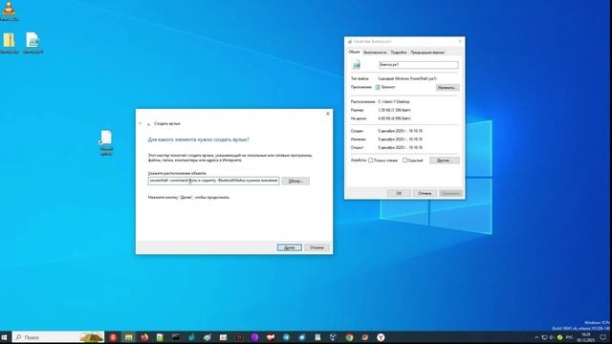
Task: Click the Изменить... button in Properties
Action: point(448,88)
